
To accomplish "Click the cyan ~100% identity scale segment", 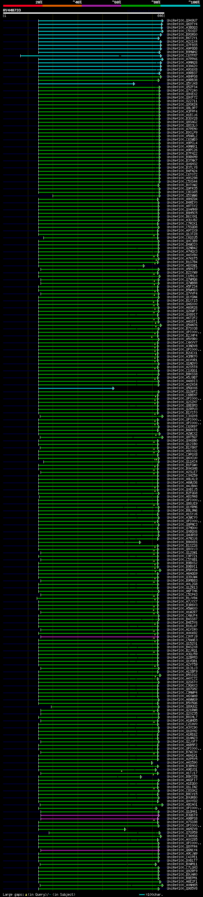I will 180,6.
